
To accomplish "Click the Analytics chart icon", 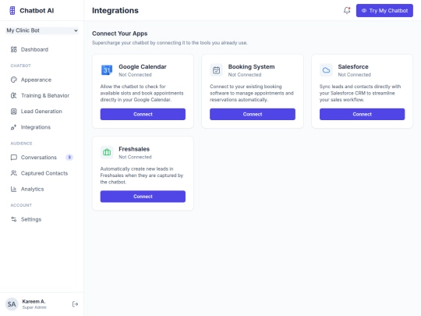I will tap(14, 189).
